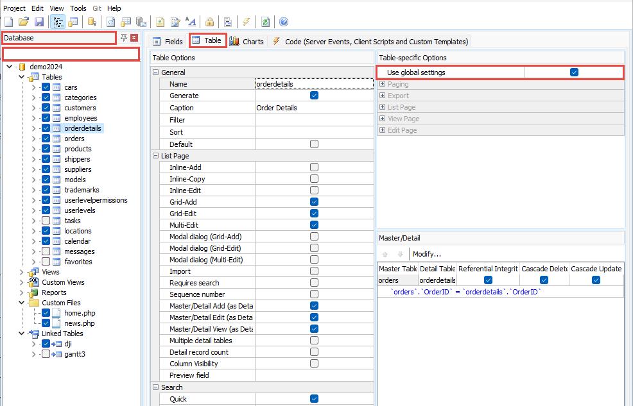633x406 pixels.
Task: Expand the Views node in database tree
Action: click(22, 272)
